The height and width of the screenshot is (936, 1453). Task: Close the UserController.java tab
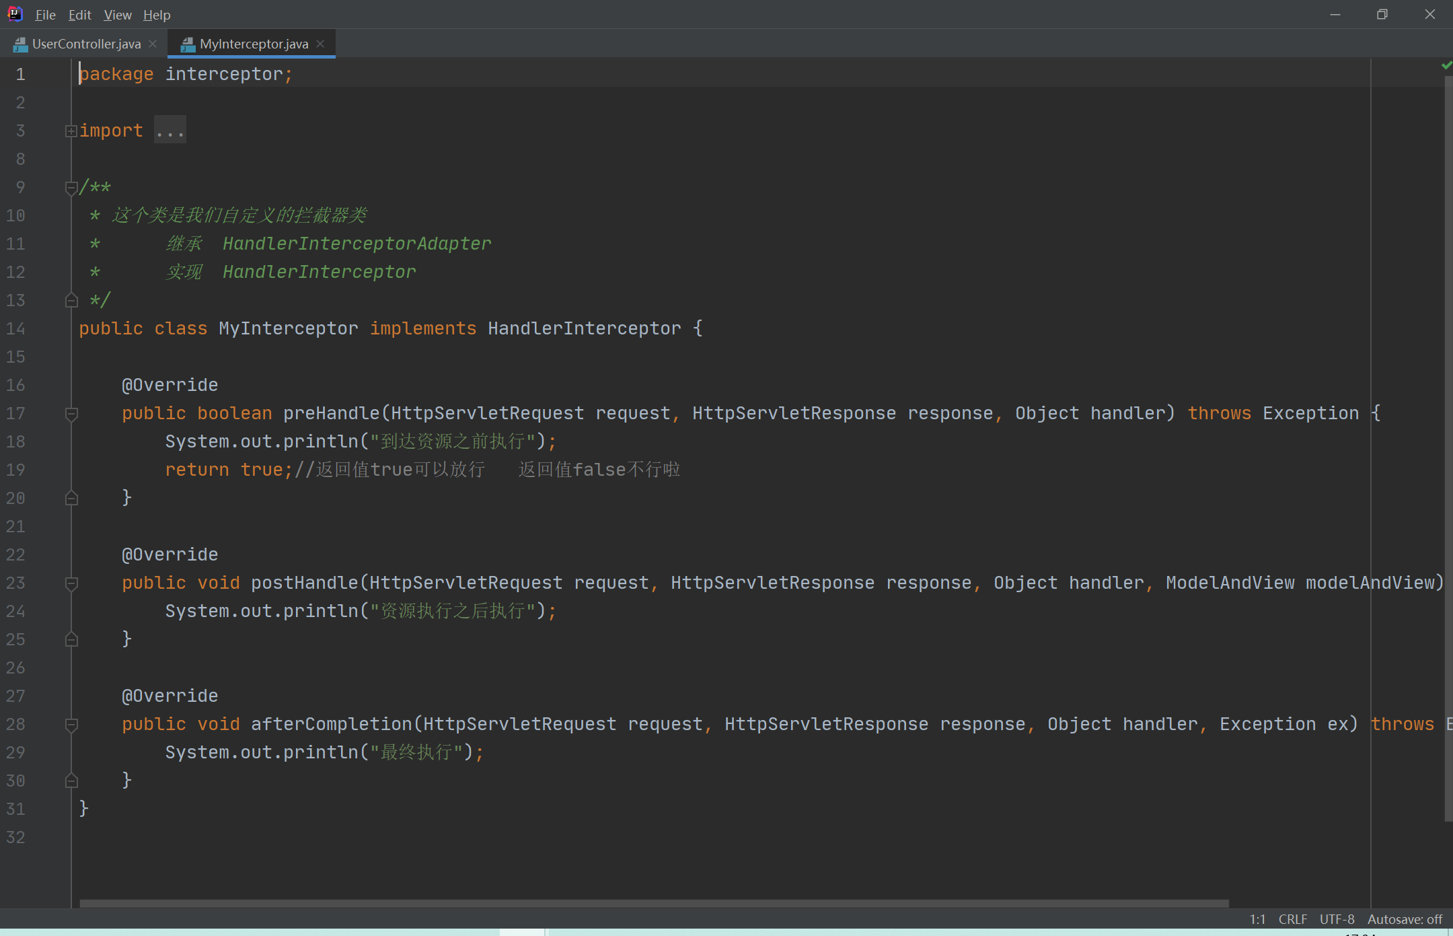coord(153,44)
